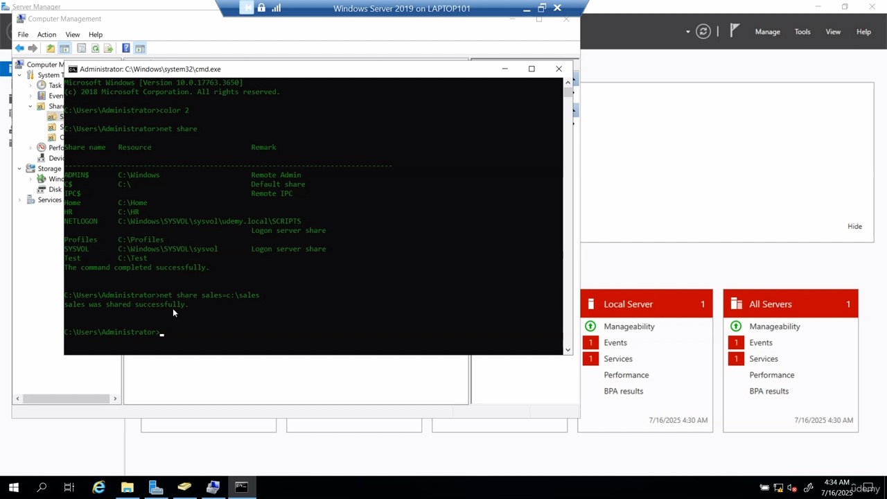Open Help menu in Computer Management

(96, 35)
